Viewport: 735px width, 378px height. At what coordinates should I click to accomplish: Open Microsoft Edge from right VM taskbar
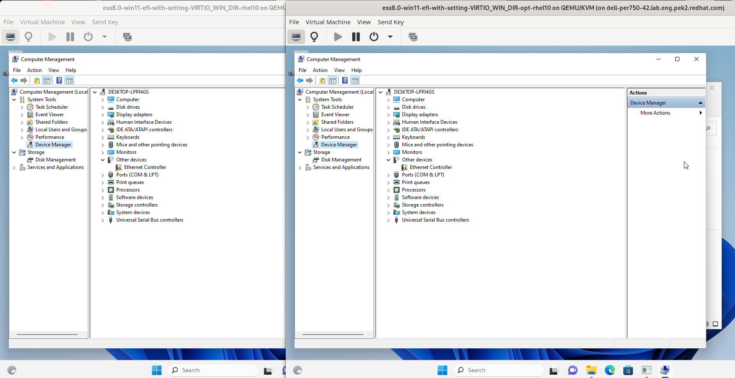point(610,370)
